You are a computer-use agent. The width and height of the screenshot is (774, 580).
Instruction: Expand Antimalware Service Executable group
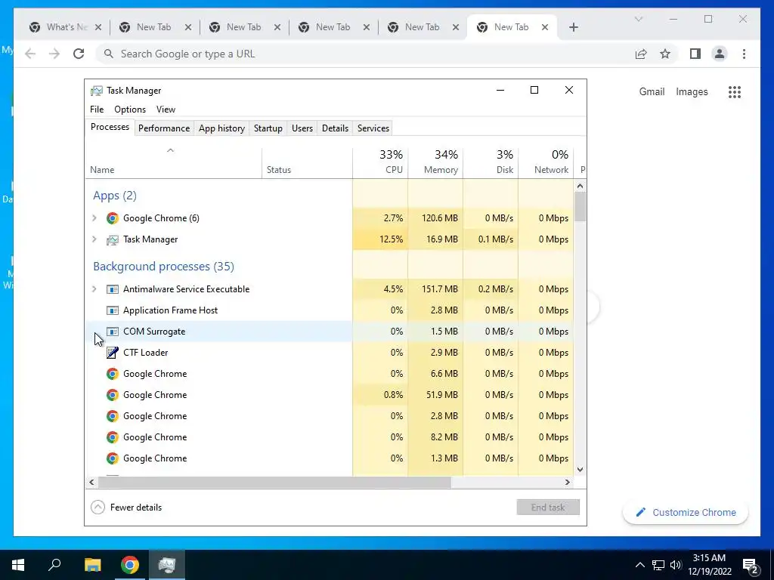coord(94,289)
